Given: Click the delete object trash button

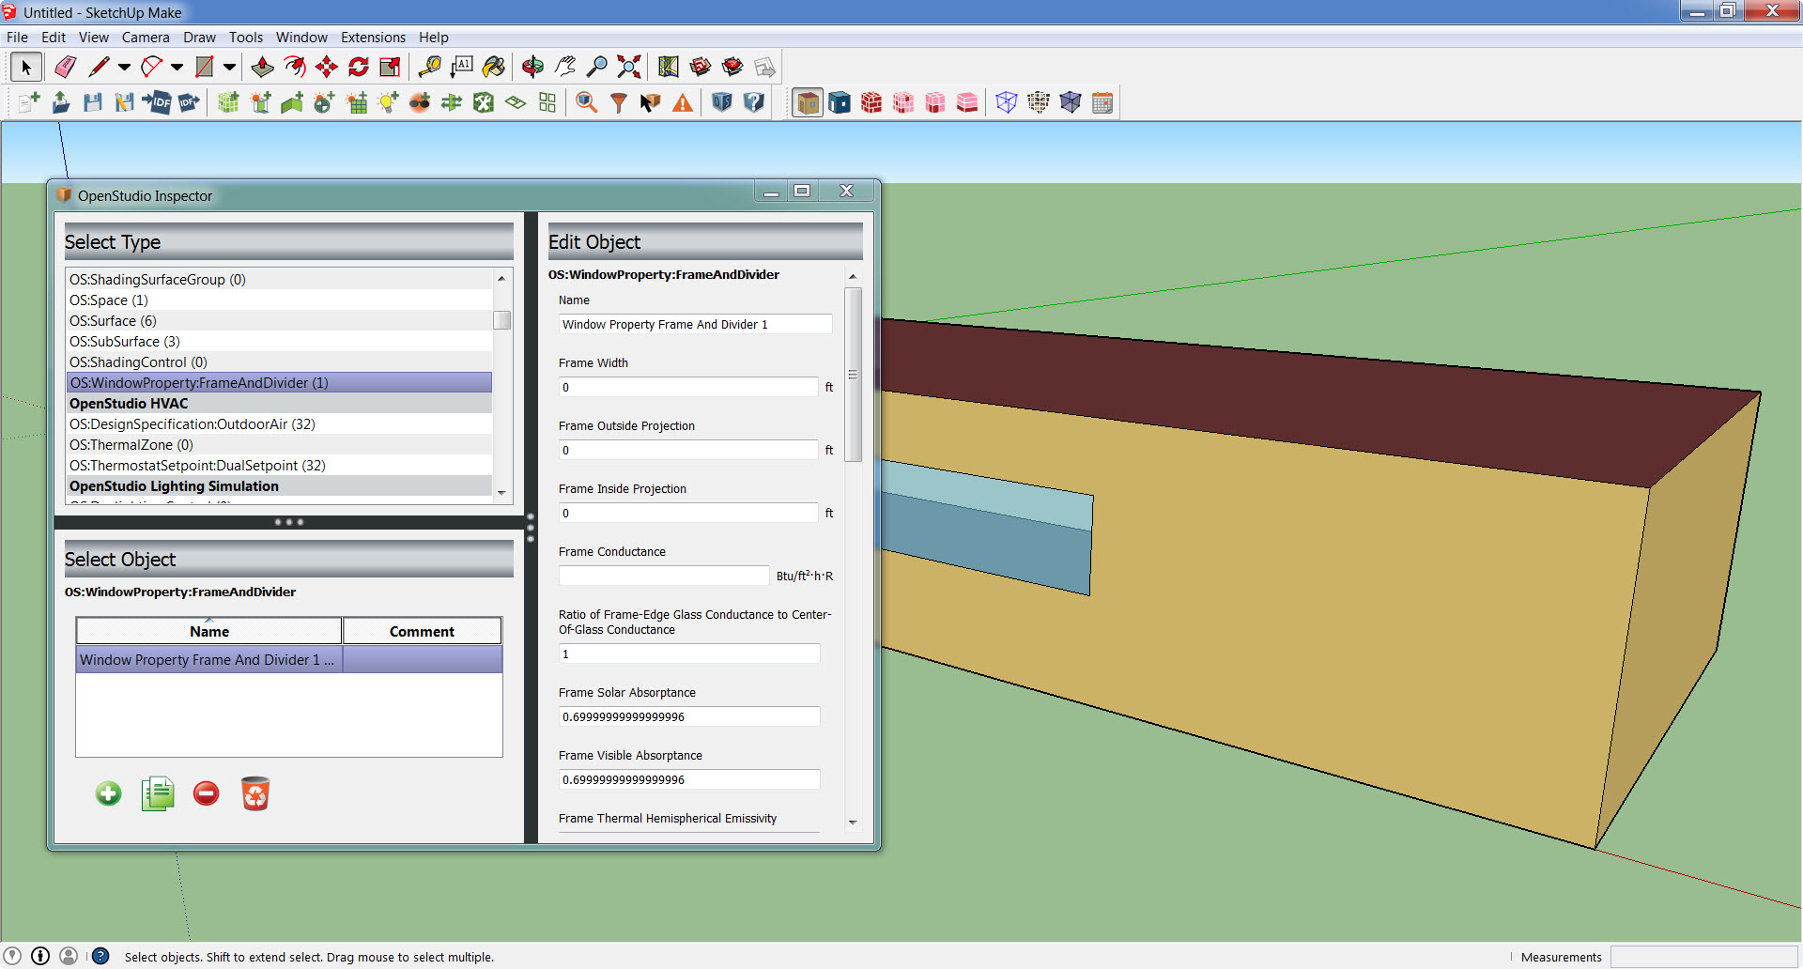Looking at the screenshot, I should tap(254, 793).
